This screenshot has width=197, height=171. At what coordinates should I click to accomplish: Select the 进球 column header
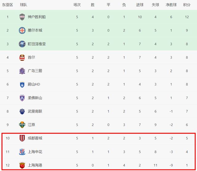(x=140, y=5)
